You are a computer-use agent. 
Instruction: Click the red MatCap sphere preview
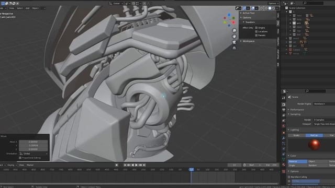pos(314,145)
